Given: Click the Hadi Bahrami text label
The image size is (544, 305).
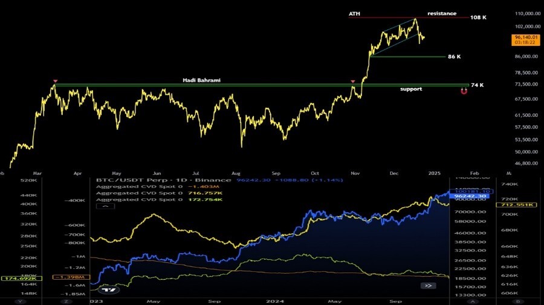Looking at the screenshot, I should pos(201,80).
